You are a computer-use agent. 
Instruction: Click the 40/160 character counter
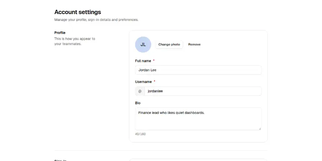click(x=140, y=134)
